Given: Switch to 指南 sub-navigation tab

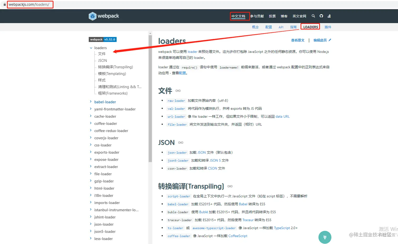Looking at the screenshot, I should [293, 27].
